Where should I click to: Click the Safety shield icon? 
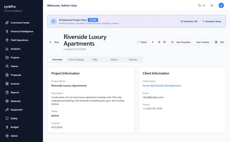click(7, 118)
